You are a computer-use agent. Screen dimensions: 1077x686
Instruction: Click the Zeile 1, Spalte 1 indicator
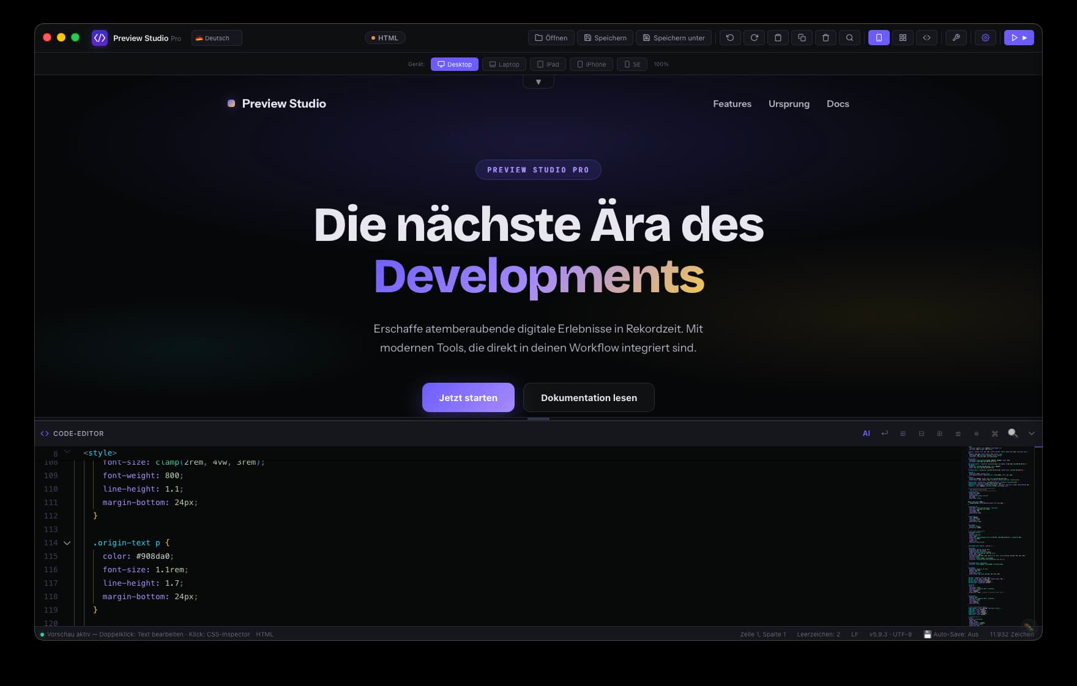click(x=762, y=635)
